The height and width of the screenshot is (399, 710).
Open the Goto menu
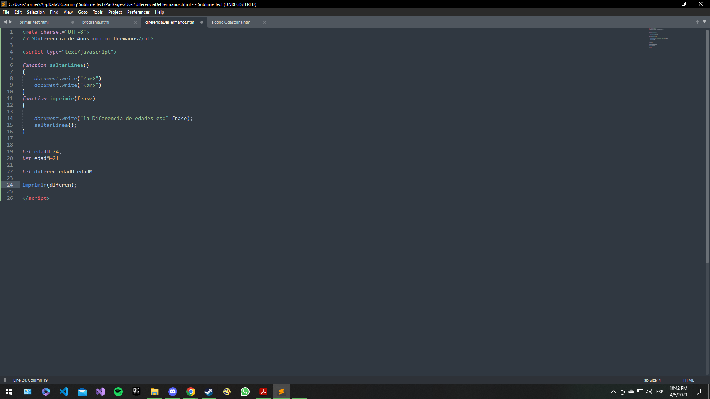tap(82, 12)
